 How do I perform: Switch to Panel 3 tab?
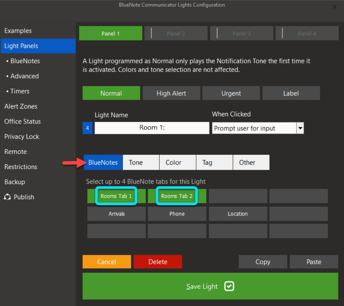(242, 33)
